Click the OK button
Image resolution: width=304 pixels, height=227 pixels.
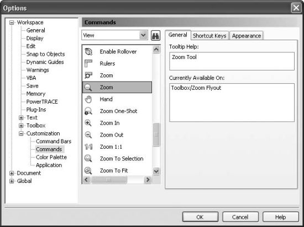[x=200, y=217]
